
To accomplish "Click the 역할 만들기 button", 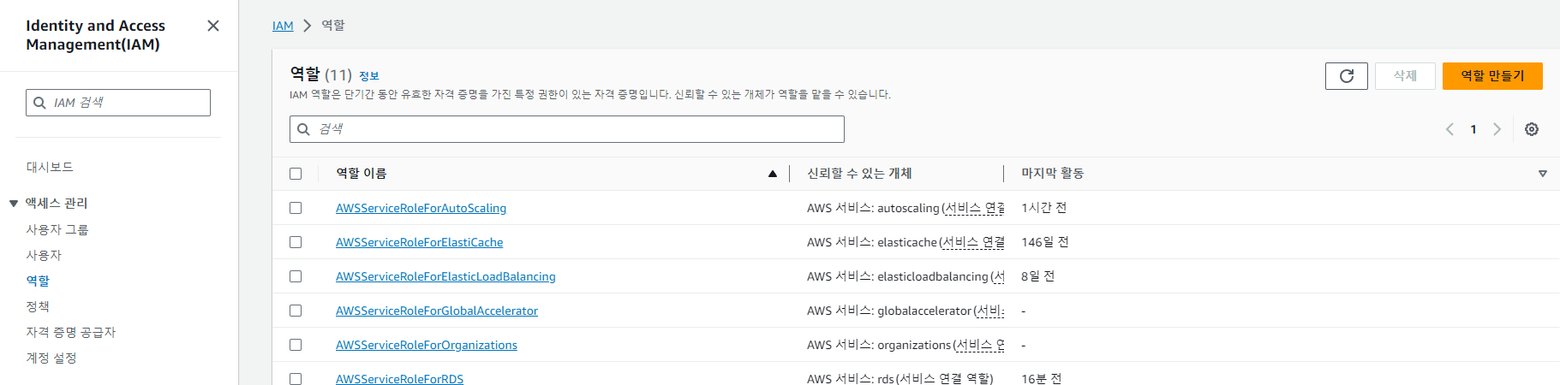I will (x=1492, y=76).
